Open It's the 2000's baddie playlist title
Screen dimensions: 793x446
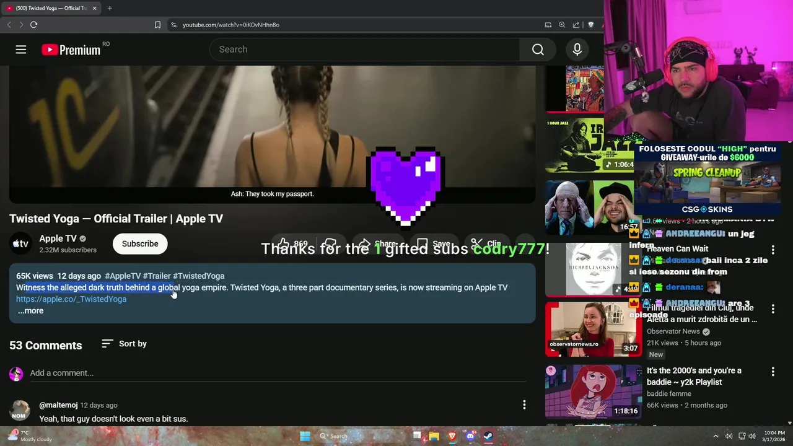(x=694, y=376)
